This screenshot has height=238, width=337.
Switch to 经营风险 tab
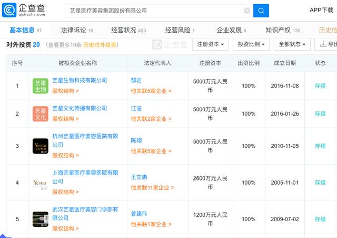click(x=180, y=30)
